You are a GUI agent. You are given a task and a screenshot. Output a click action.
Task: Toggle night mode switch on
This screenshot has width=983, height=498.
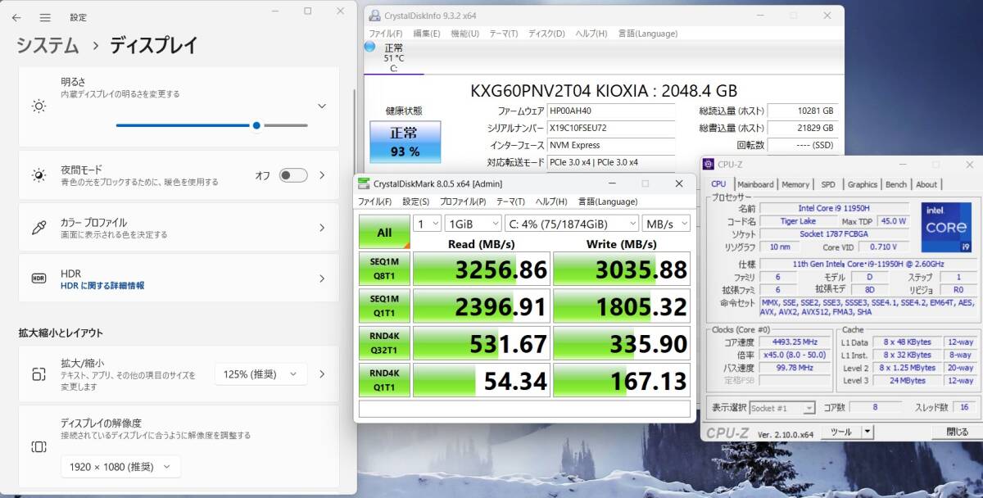pyautogui.click(x=293, y=175)
